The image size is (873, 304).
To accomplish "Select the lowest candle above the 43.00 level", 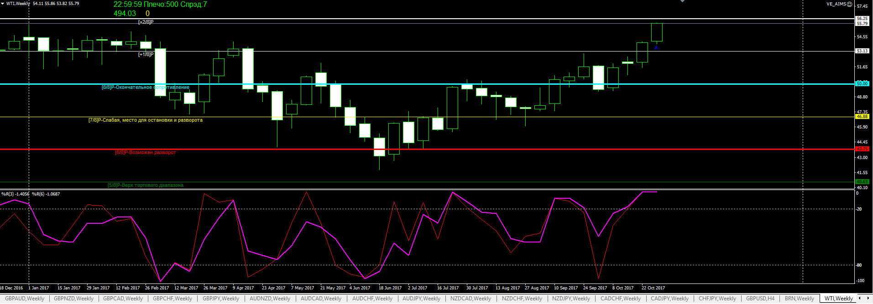I will click(379, 147).
